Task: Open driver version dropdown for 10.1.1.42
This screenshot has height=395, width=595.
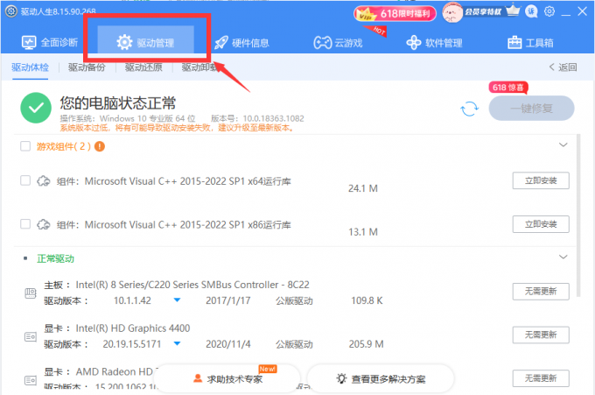Action: point(177,300)
